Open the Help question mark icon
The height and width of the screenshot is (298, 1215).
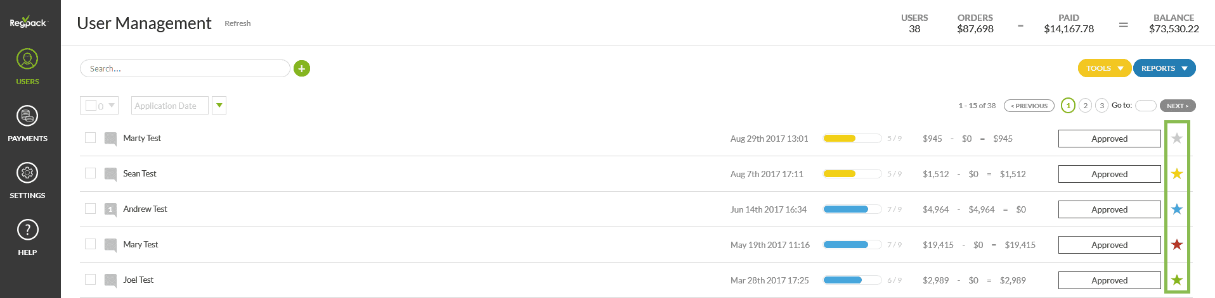27,230
